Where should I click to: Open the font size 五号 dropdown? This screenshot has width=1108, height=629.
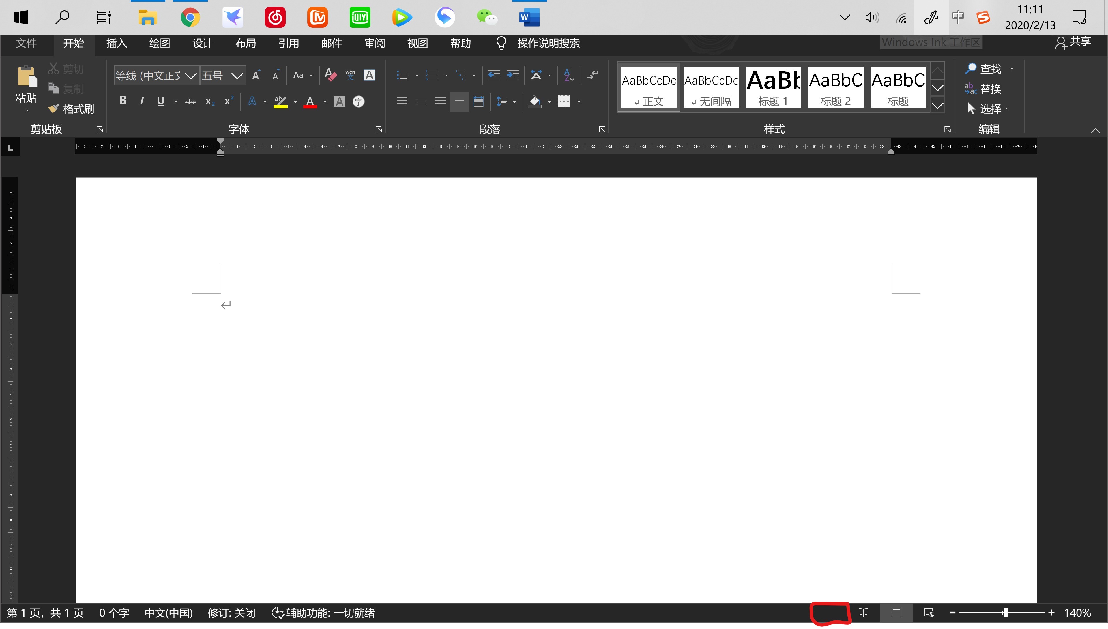click(x=237, y=76)
